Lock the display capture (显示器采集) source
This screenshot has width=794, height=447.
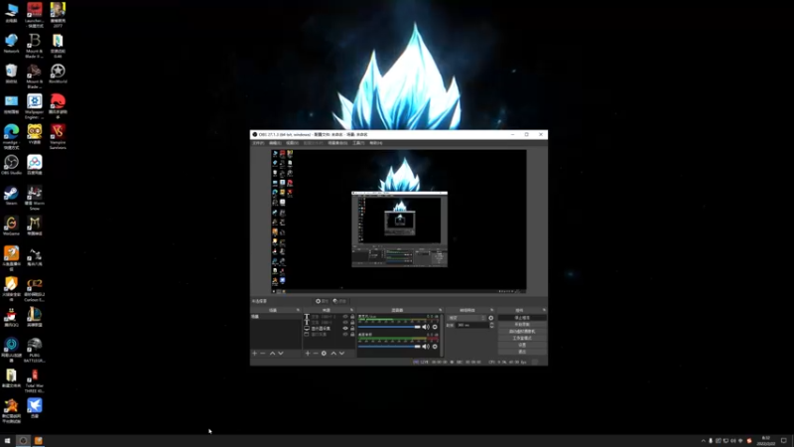352,329
